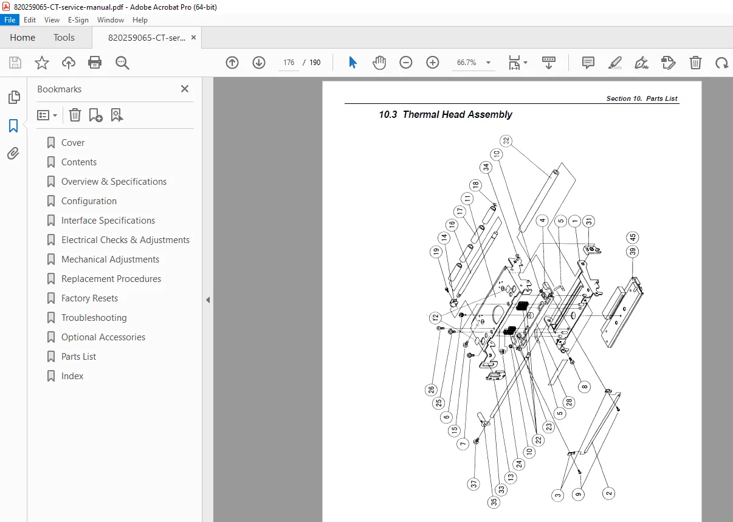Switch to the Tools tab
Screen dimensions: 733x522
[64, 38]
